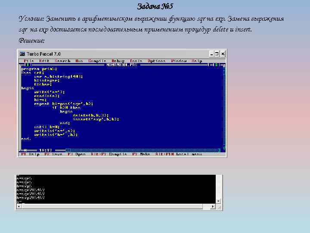Click Alt+F9 Compile in the status line
The height and width of the screenshot is (233, 310).
pyautogui.click(x=109, y=154)
